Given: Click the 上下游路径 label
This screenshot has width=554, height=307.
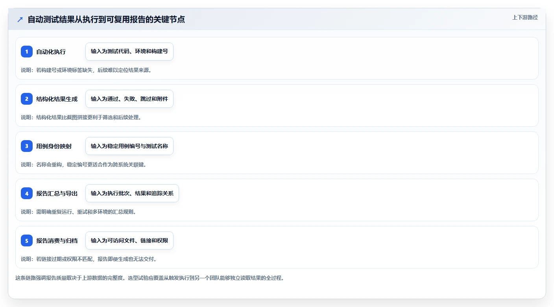Looking at the screenshot, I should coord(525,17).
